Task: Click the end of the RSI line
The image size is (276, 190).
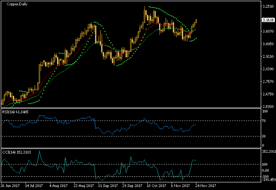Action: tap(196, 124)
